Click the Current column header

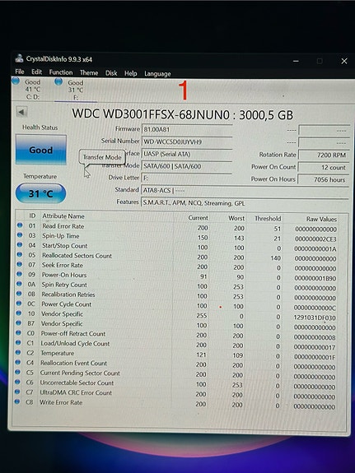click(x=199, y=218)
